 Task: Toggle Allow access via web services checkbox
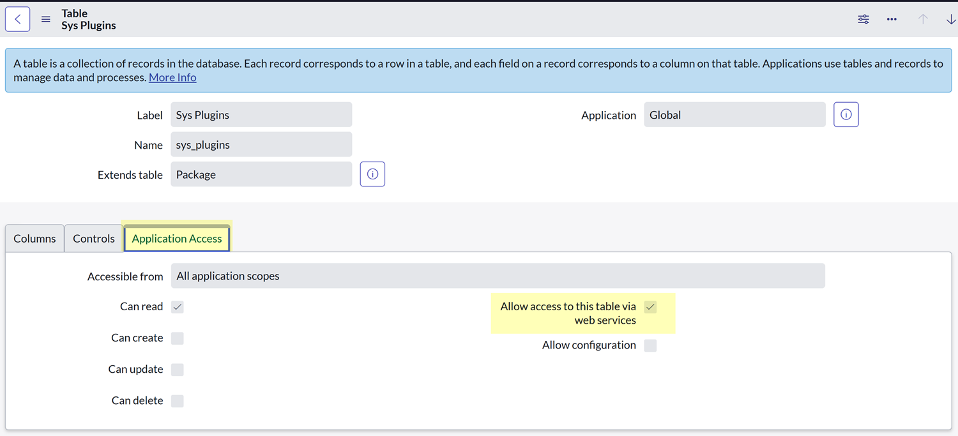650,307
